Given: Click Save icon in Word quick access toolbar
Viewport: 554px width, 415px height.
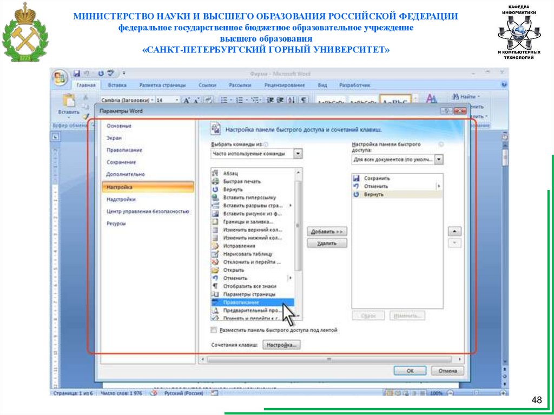Looking at the screenshot, I should coord(76,74).
